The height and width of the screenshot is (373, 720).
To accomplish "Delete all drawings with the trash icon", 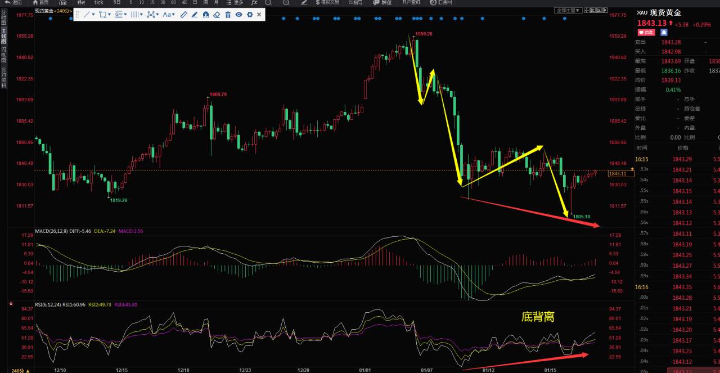I will click(x=228, y=15).
